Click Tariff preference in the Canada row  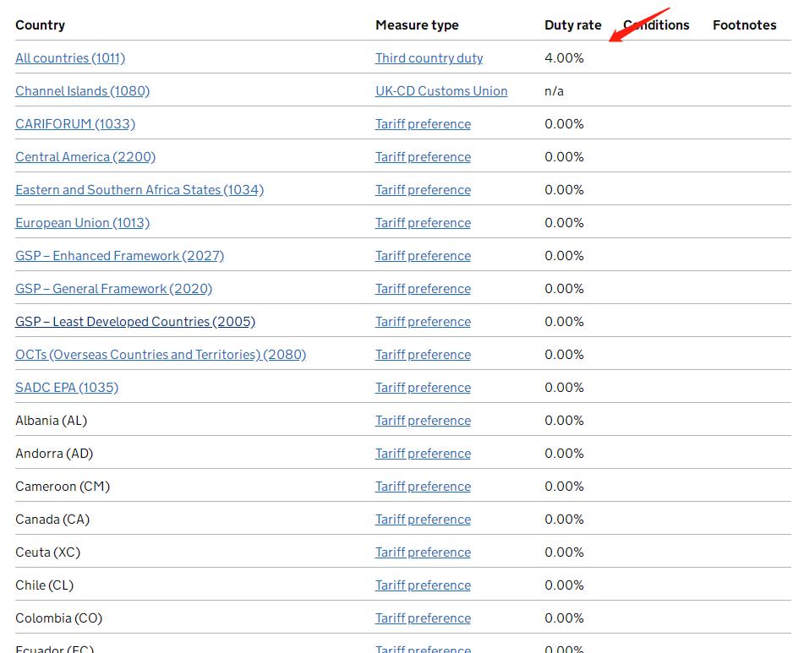[423, 520]
